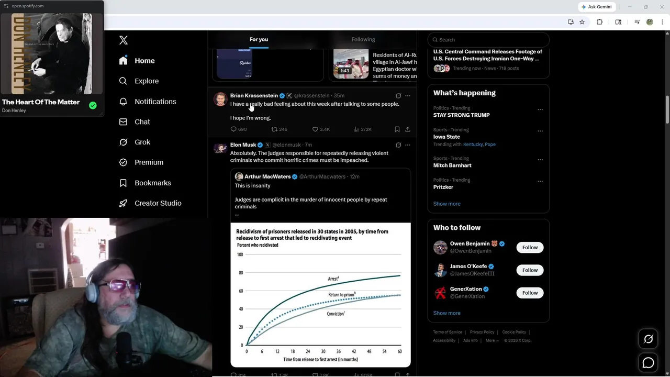Click The Heart Of The Matter title
670x377 pixels.
pyautogui.click(x=41, y=102)
